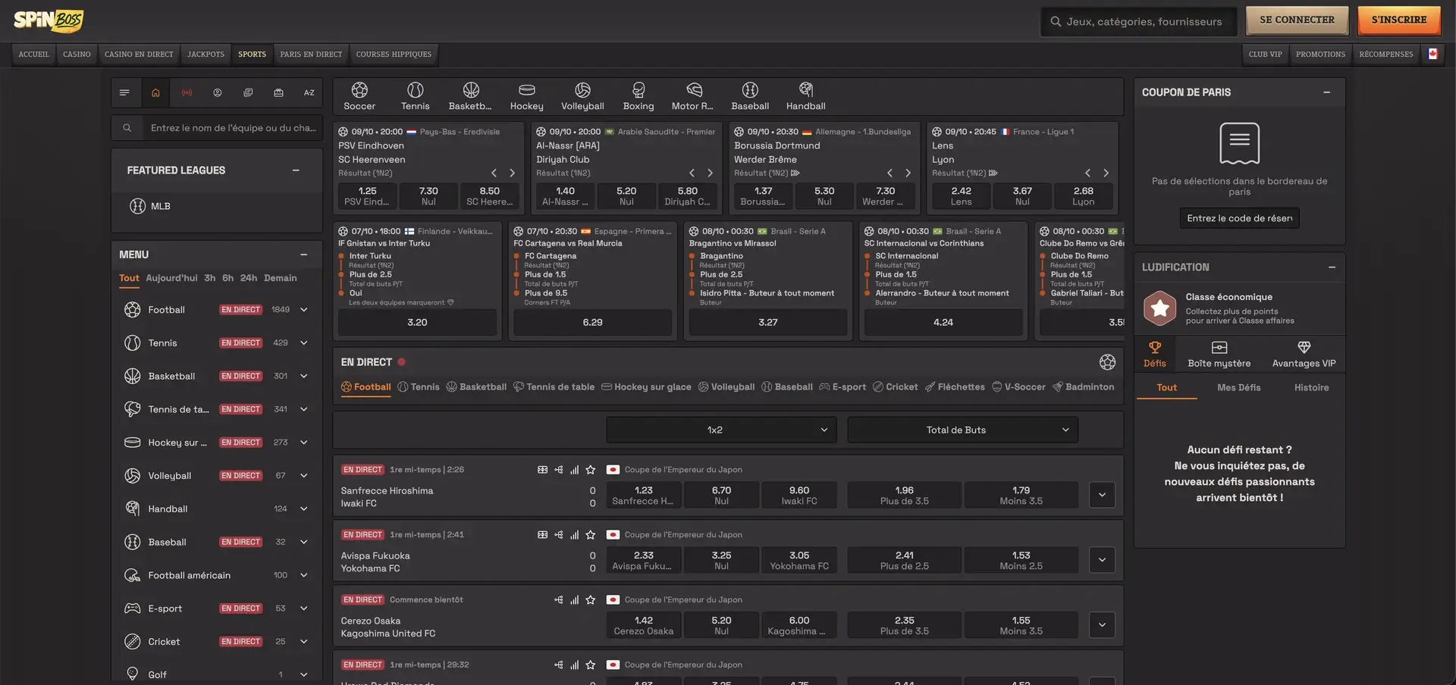Click the reservation code input field

coord(1239,218)
